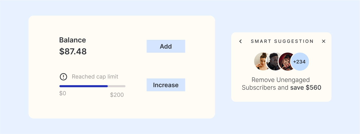360x134 pixels.
Task: Click the $200 cap maximum label
Action: (x=117, y=95)
